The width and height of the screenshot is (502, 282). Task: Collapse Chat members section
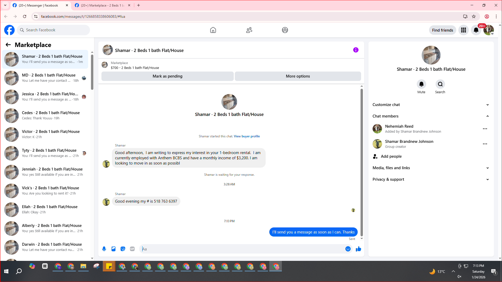coord(431,116)
